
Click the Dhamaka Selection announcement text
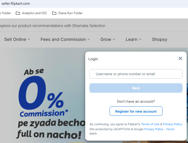point(53,26)
